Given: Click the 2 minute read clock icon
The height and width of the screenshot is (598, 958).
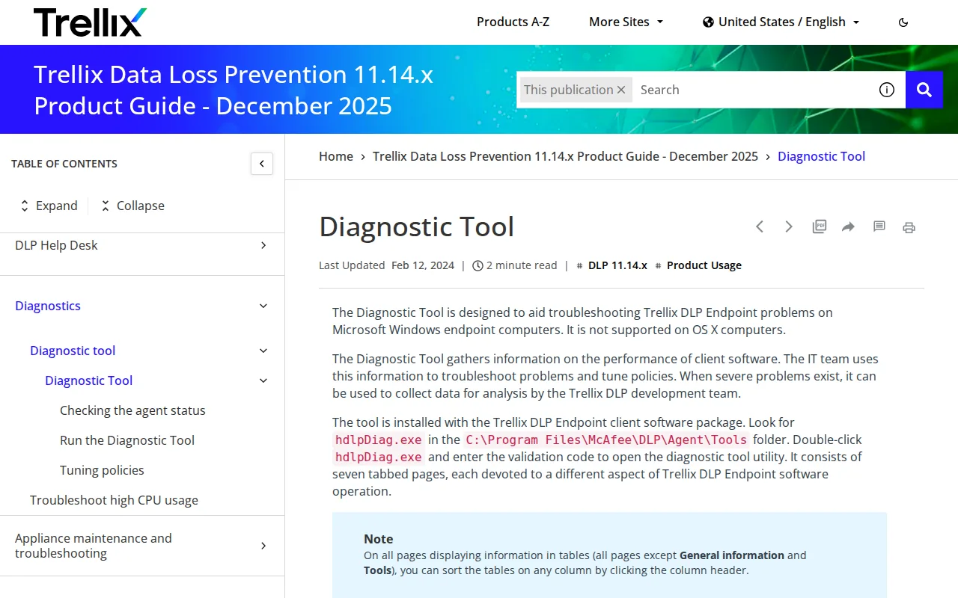Looking at the screenshot, I should (x=478, y=265).
